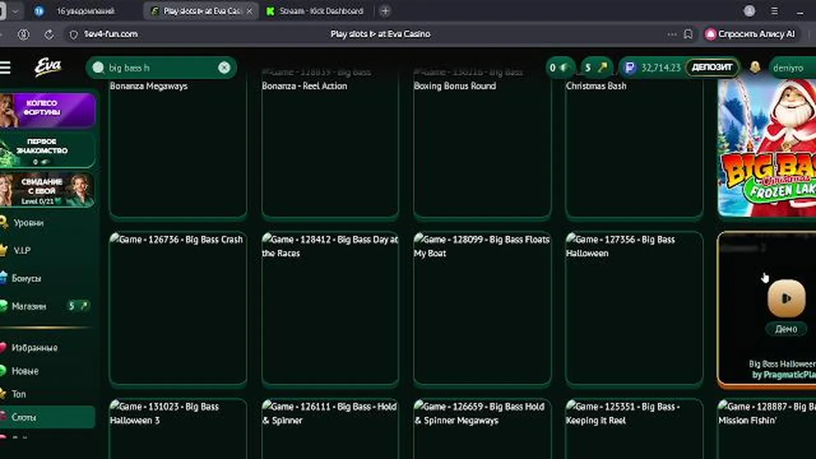Open Избранные favorites in the sidebar
This screenshot has width=816, height=459.
34,347
